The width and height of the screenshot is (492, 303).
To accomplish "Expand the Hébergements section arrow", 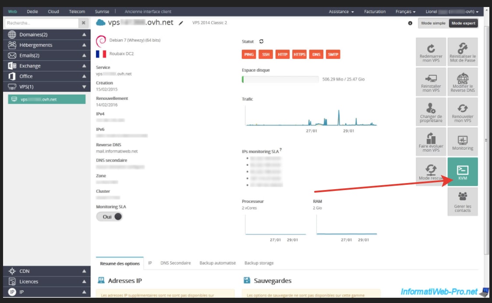I will click(84, 45).
